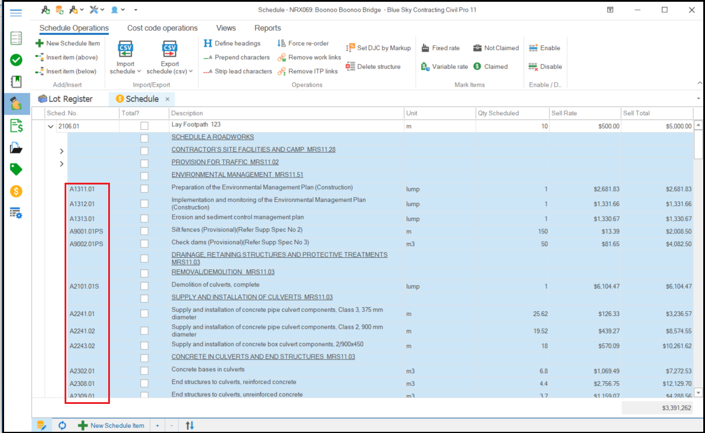
Task: Click Qty Scheduled cell value 150
Action: 542,231
